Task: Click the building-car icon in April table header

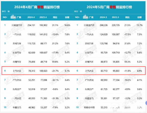Action: click(13, 17)
